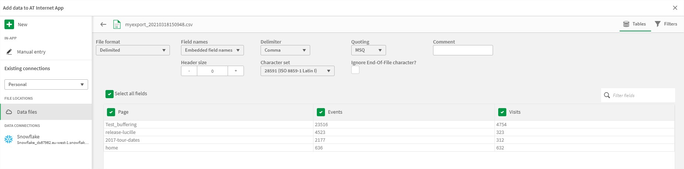Open the File format dropdown
The height and width of the screenshot is (169, 684).
coord(133,50)
